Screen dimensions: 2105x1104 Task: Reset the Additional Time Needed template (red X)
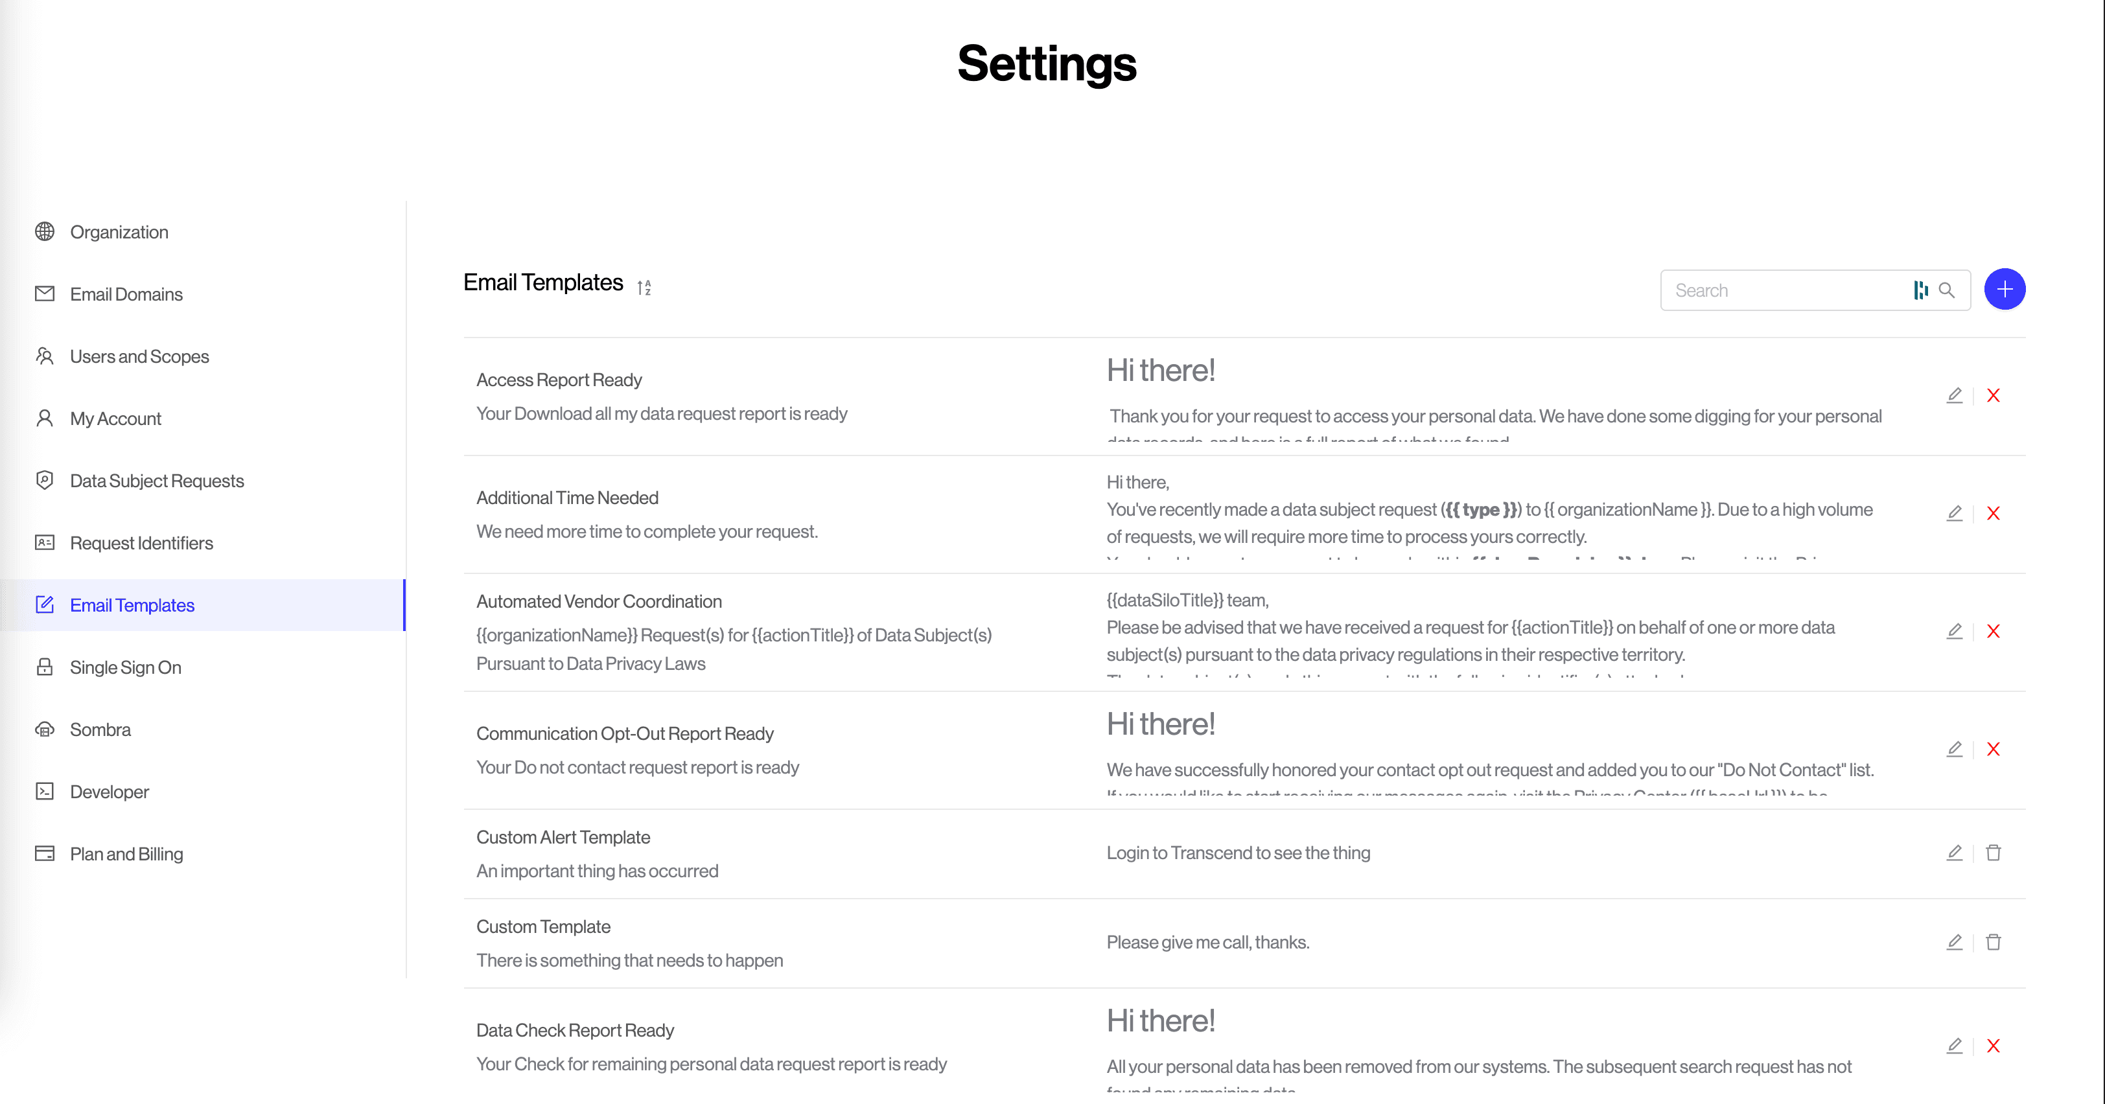pos(1993,513)
